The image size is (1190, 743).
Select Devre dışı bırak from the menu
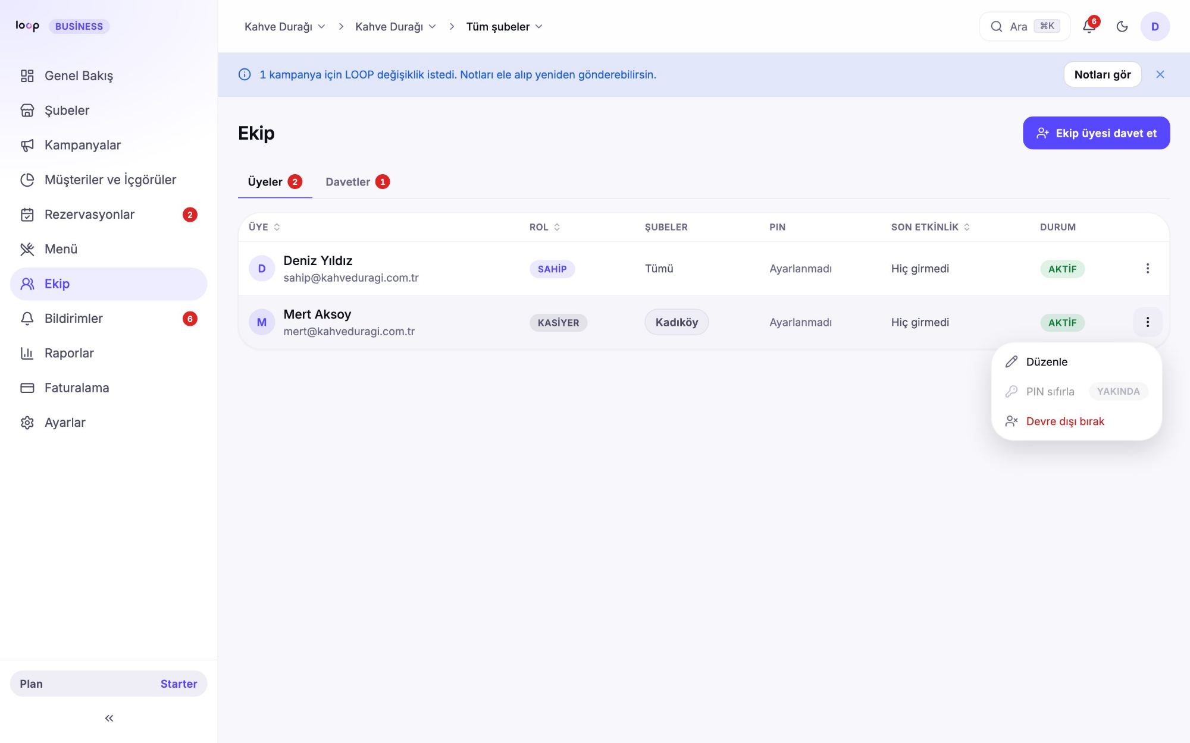1077,421
